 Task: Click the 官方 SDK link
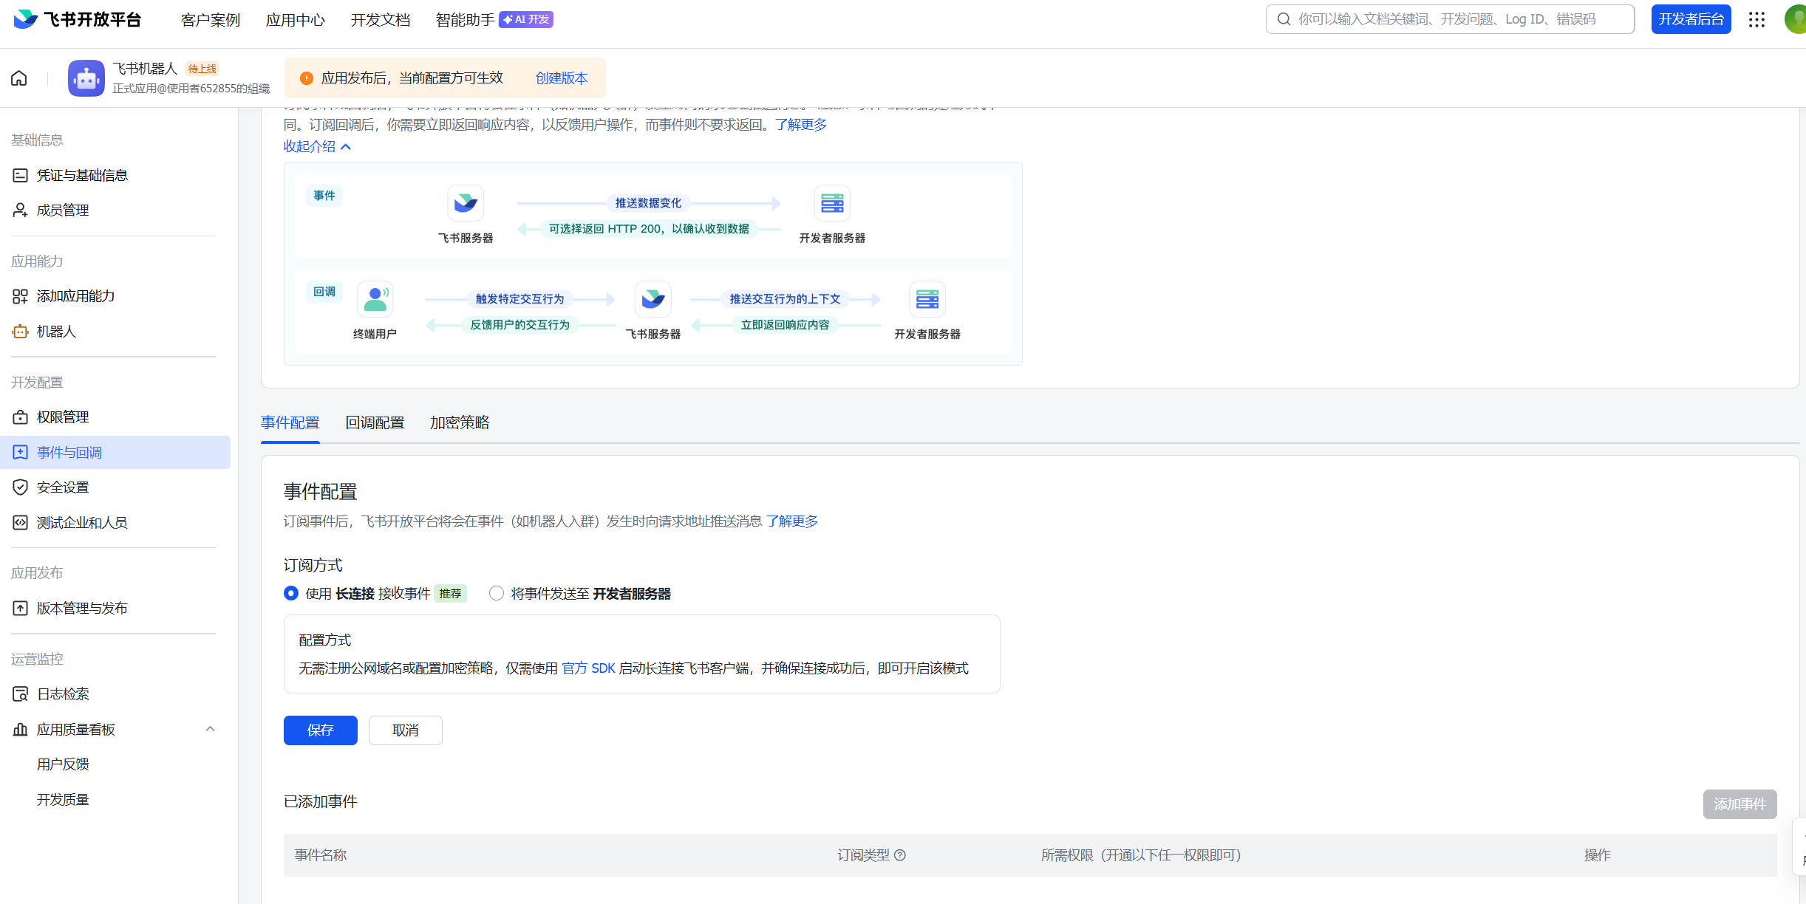[588, 668]
